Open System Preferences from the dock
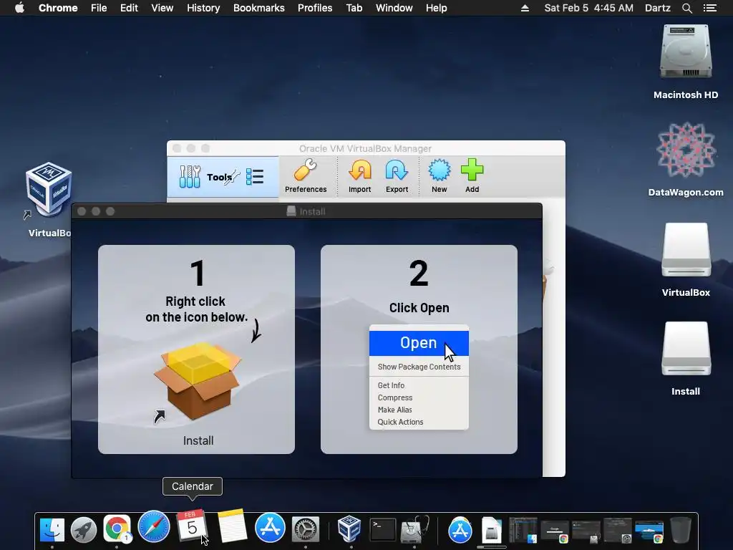The height and width of the screenshot is (550, 733). (305, 530)
